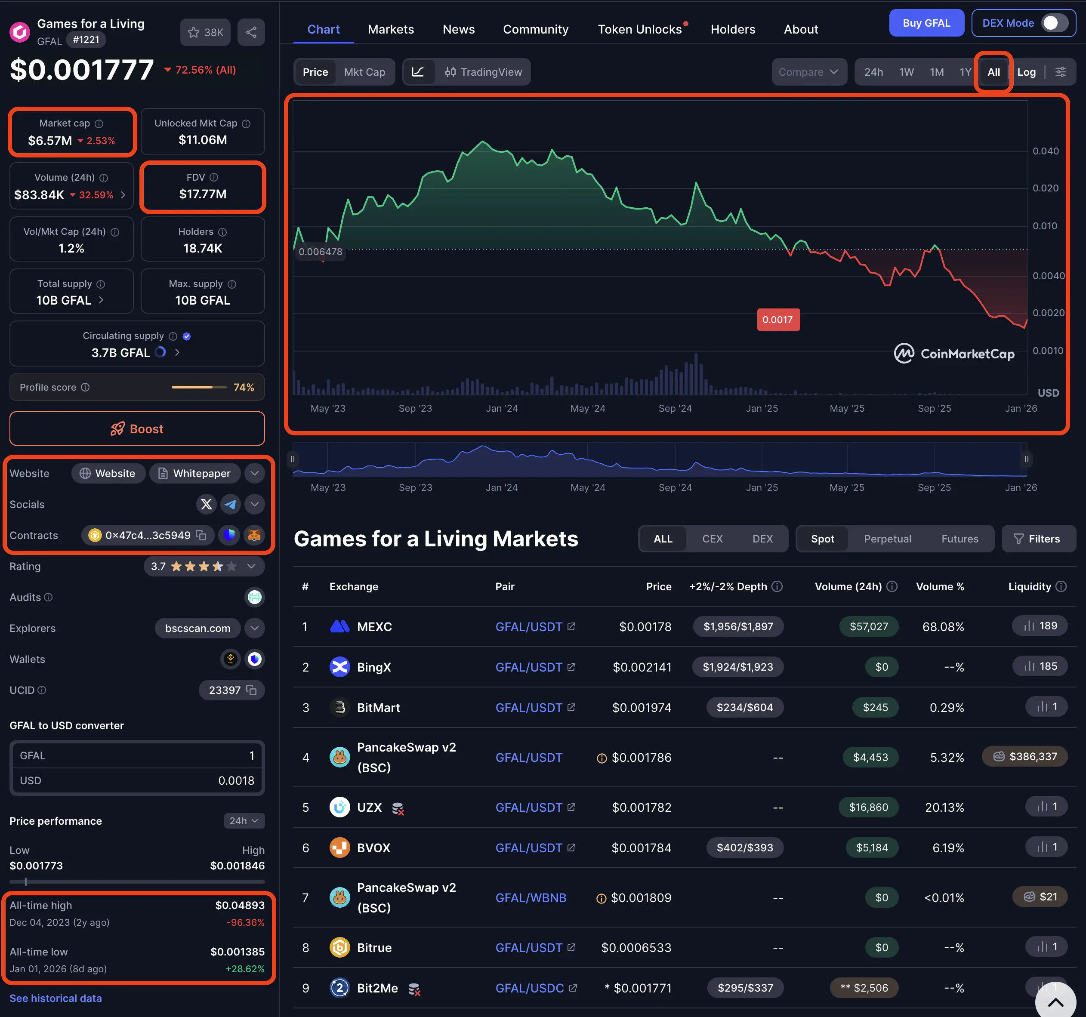Click the left handle of chart range slider
Screen dimensions: 1086x1017
point(293,459)
